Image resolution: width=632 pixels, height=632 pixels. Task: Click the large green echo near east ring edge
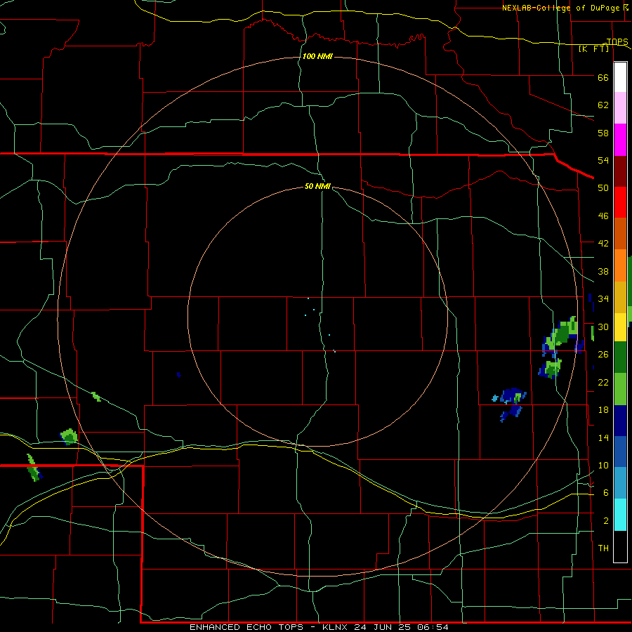(561, 336)
